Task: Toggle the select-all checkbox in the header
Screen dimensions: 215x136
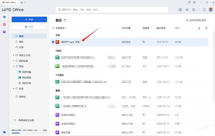Action: point(53,28)
